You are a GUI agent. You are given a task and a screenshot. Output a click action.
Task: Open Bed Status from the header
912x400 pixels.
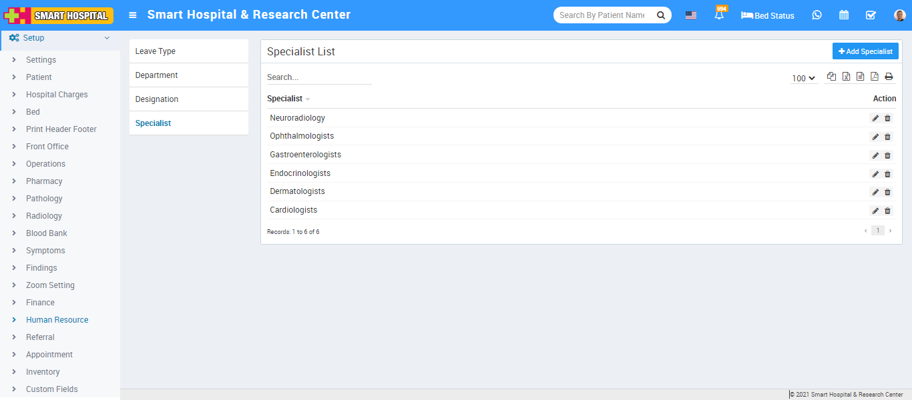click(x=768, y=15)
